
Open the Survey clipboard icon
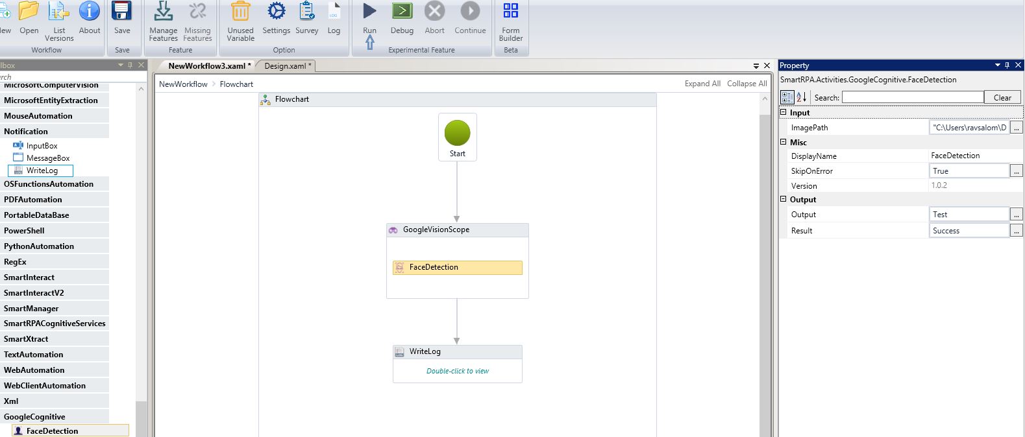point(306,12)
